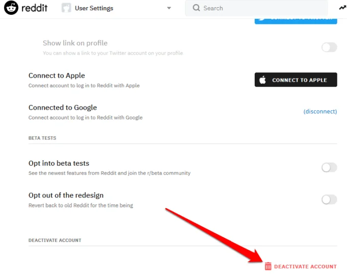Click the Show link on profile heading

(75, 43)
